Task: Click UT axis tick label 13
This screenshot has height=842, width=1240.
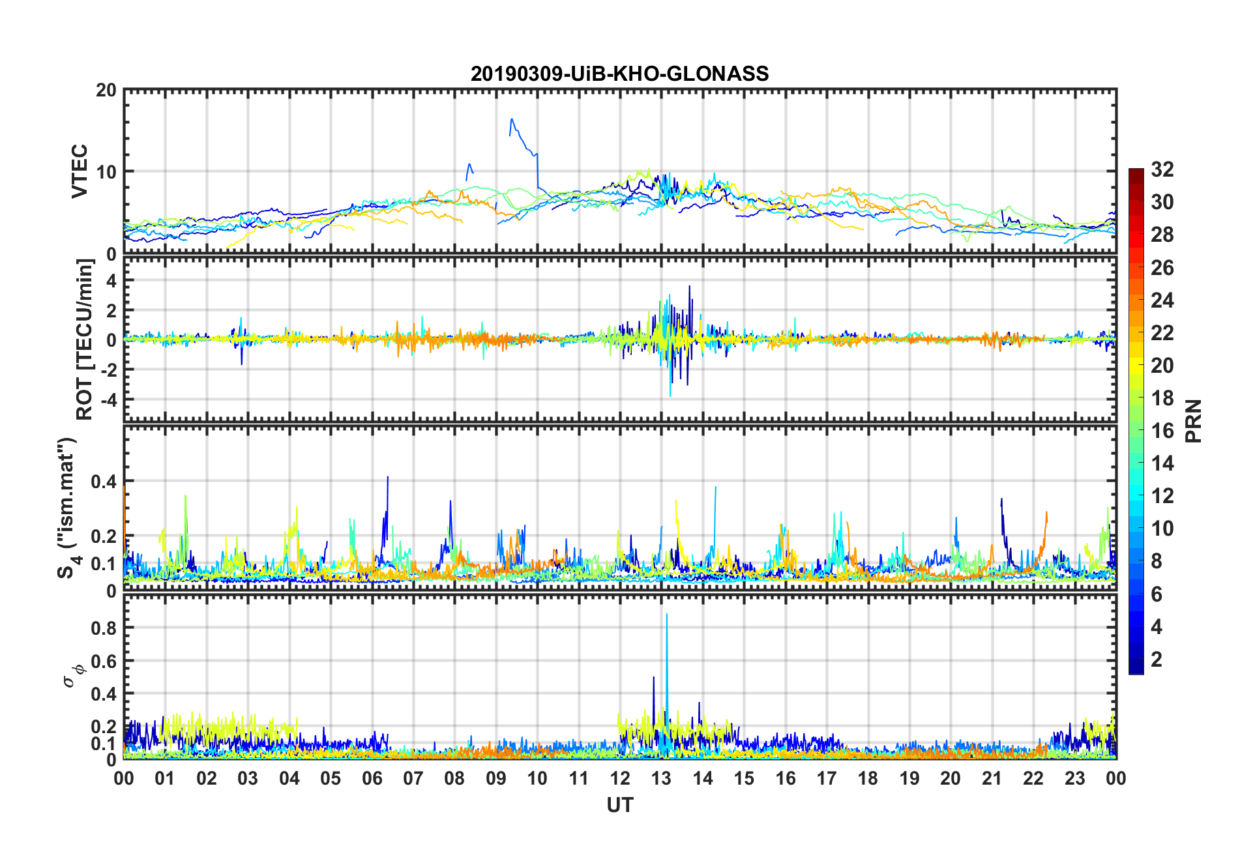Action: pos(661,778)
